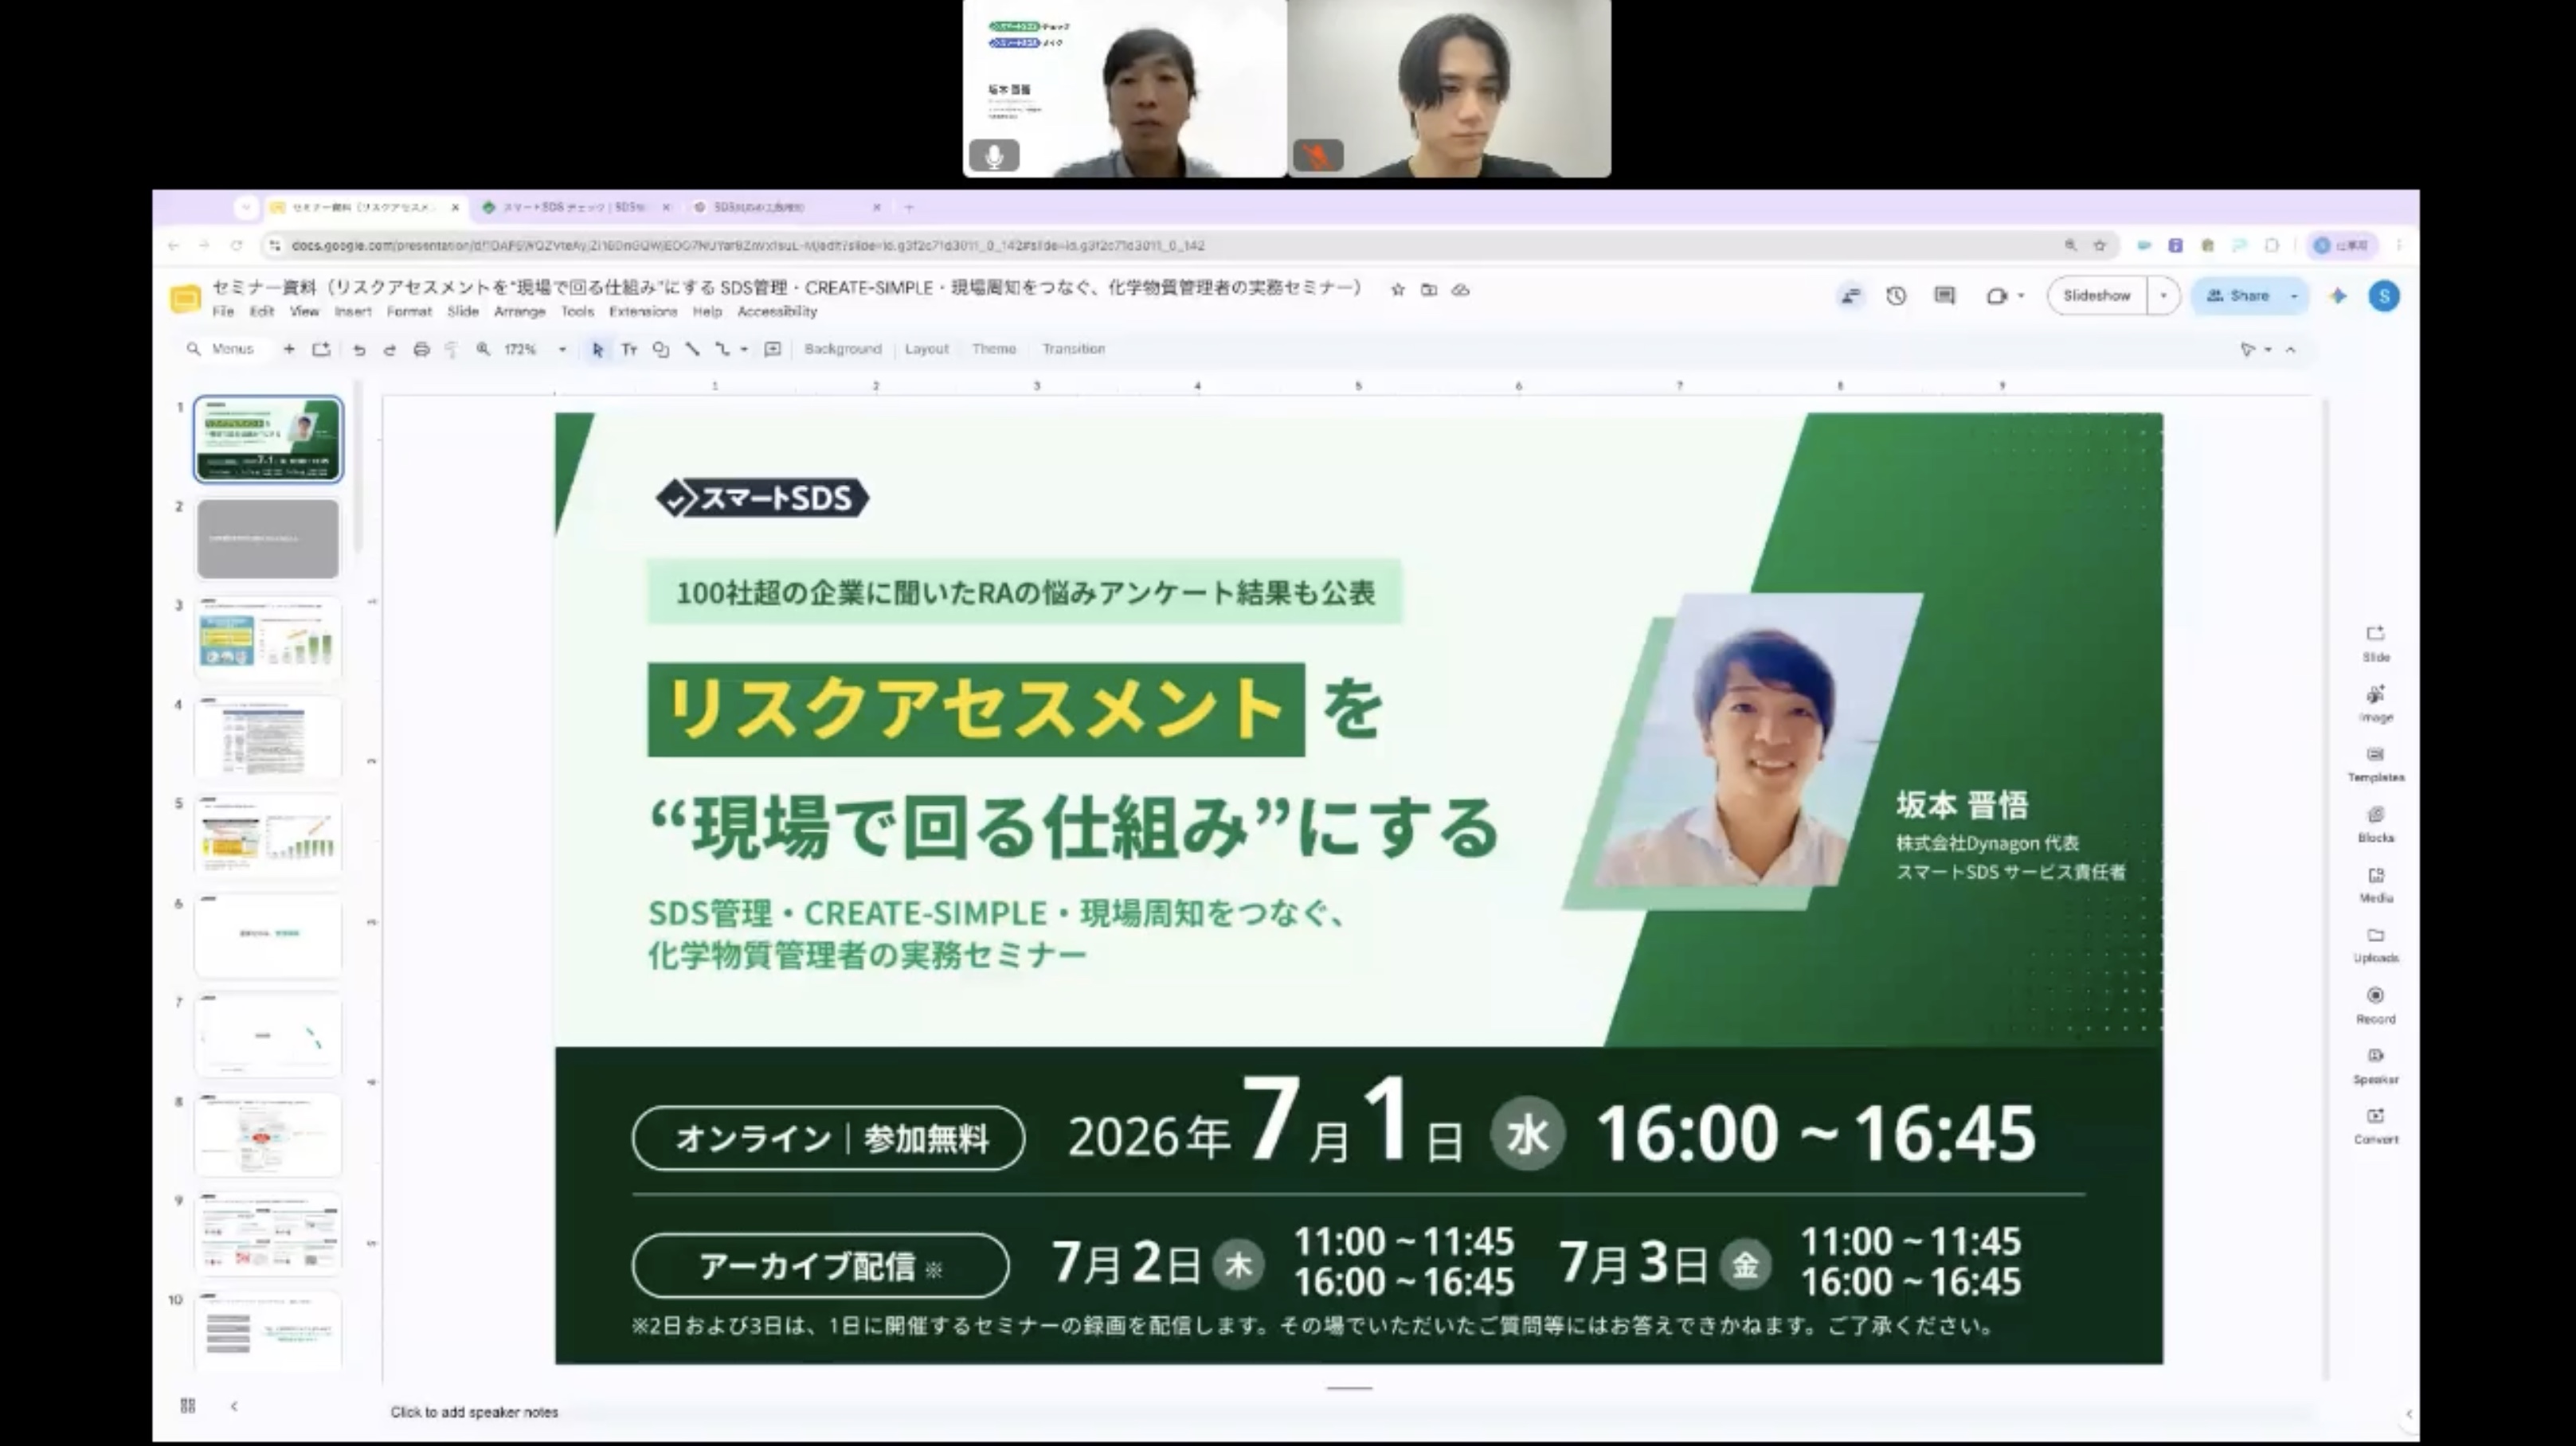
Task: Open the zoom percentage dropdown
Action: (x=562, y=349)
